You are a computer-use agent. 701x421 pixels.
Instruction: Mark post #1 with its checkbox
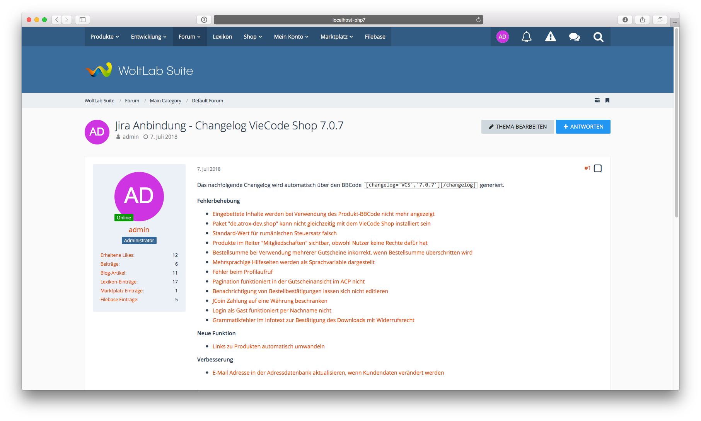598,168
